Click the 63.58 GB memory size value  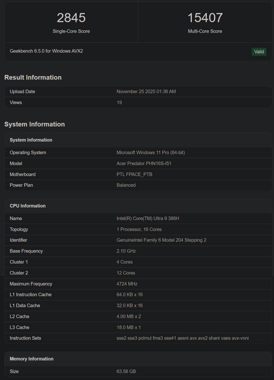pyautogui.click(x=126, y=371)
